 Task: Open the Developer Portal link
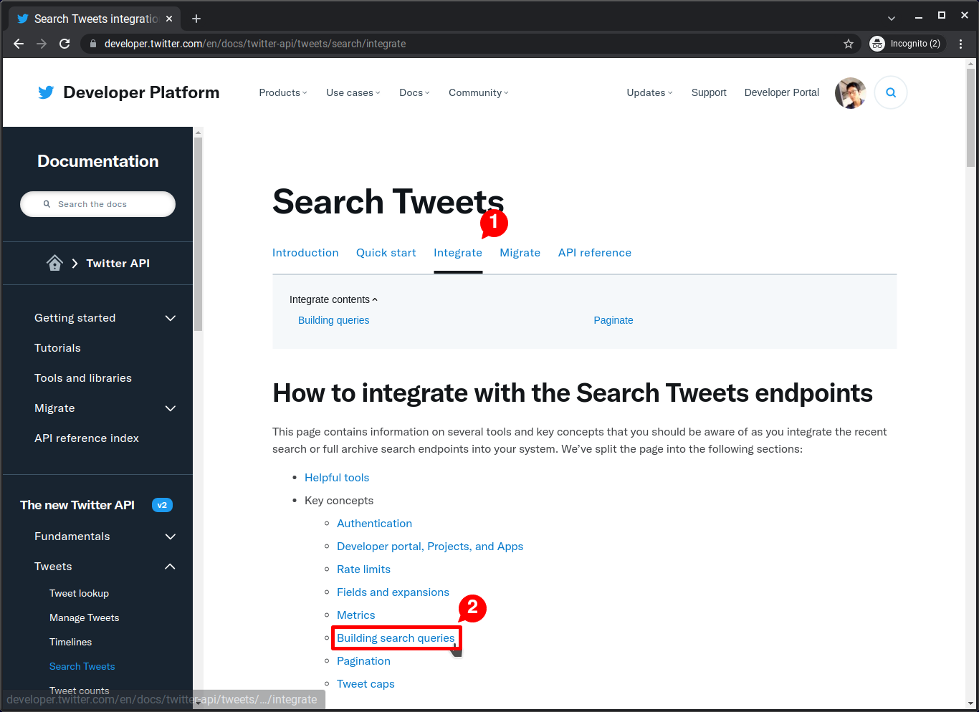[782, 92]
